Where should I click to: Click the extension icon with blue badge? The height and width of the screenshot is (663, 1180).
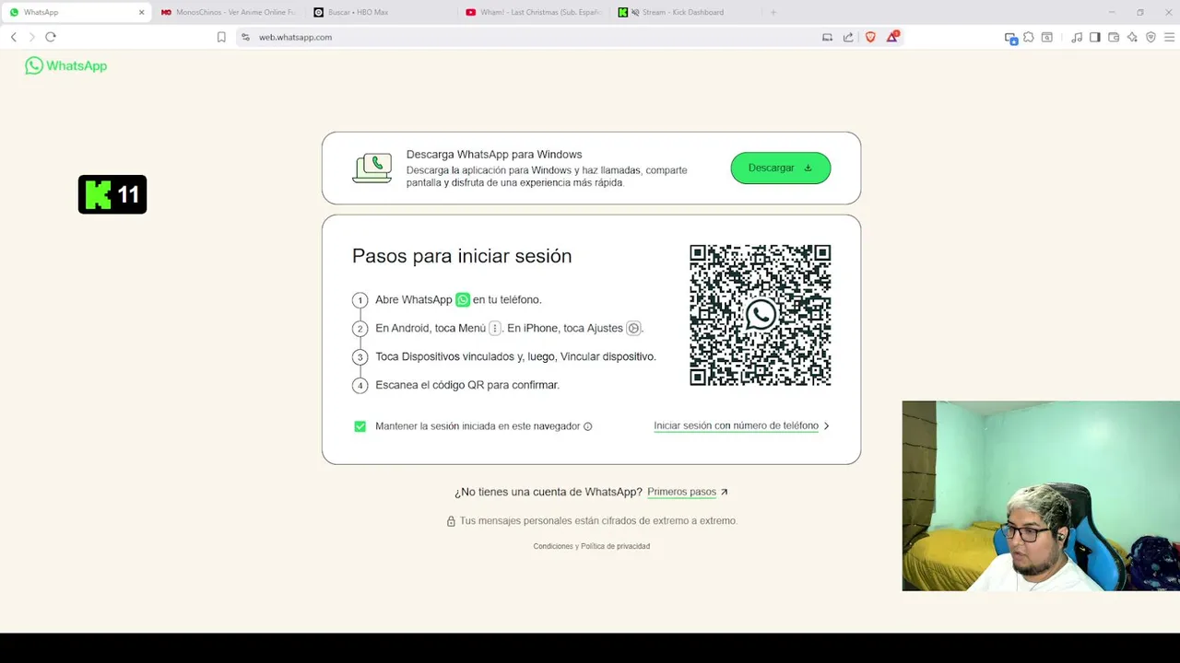(1011, 38)
